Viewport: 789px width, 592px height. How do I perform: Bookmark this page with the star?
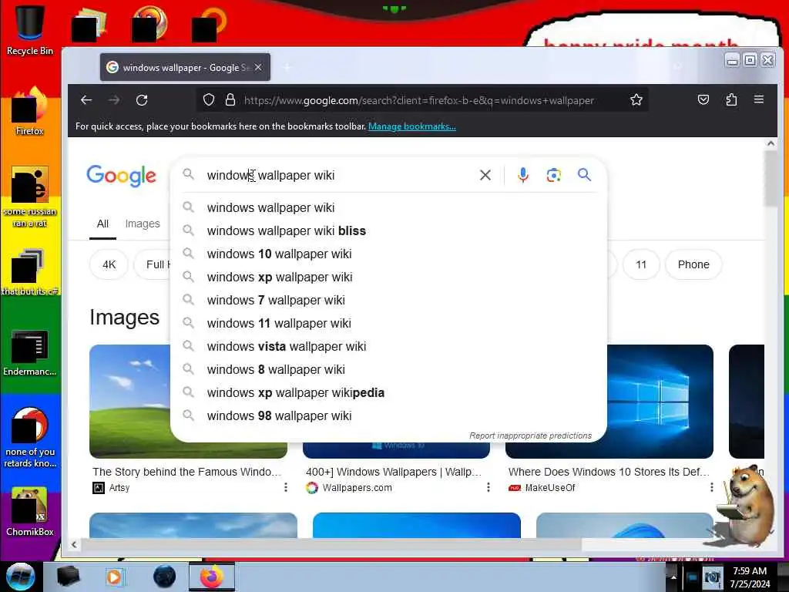click(x=636, y=99)
